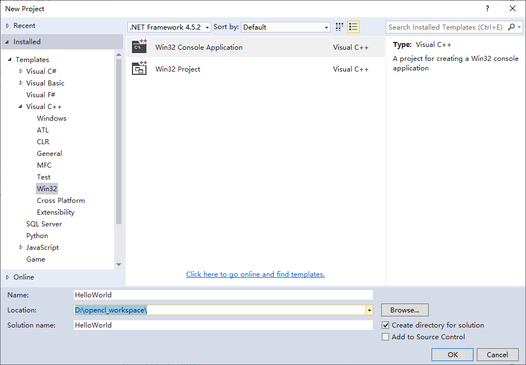Image resolution: width=526 pixels, height=365 pixels.
Task: Click here to go online and find templates
Action: click(255, 274)
